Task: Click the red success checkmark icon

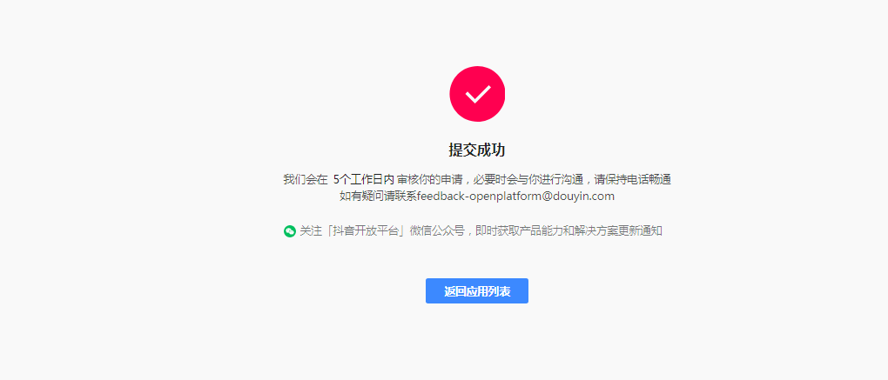Action: (x=477, y=94)
